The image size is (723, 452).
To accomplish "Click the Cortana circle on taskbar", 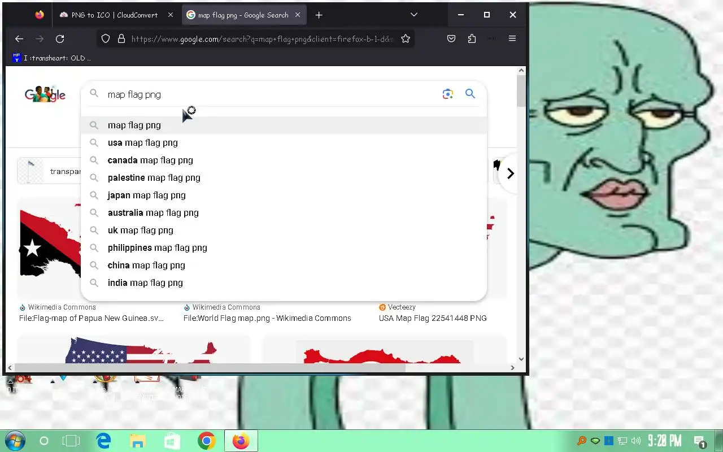I will [x=44, y=441].
